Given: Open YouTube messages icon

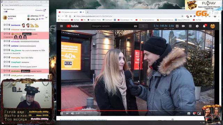Looking at the screenshot, I should (x=197, y=26).
